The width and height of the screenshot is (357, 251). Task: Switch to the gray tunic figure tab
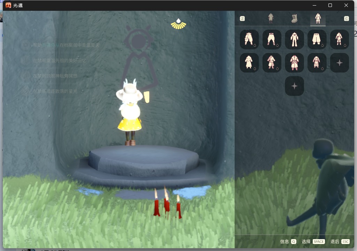point(271,18)
